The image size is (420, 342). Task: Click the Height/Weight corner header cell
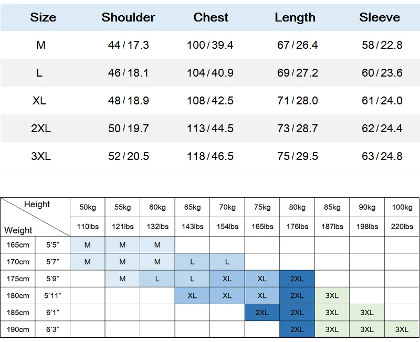(35, 217)
